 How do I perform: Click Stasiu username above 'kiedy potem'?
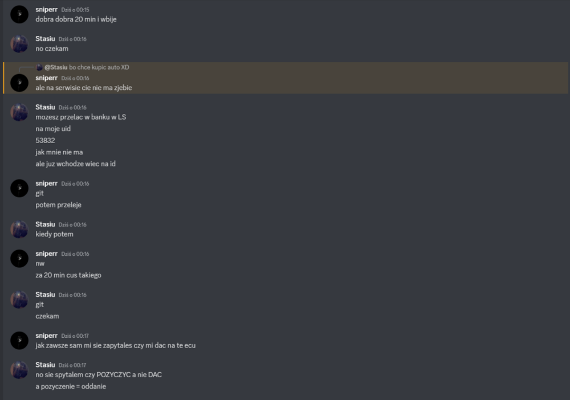click(45, 224)
